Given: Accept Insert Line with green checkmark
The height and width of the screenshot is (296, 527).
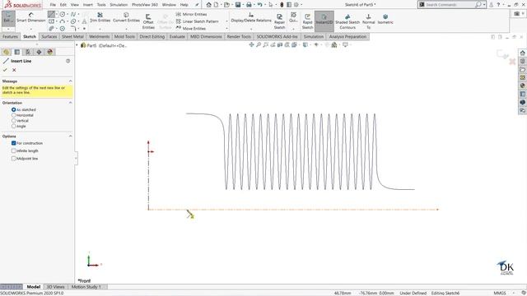Looking at the screenshot, I should [5, 70].
